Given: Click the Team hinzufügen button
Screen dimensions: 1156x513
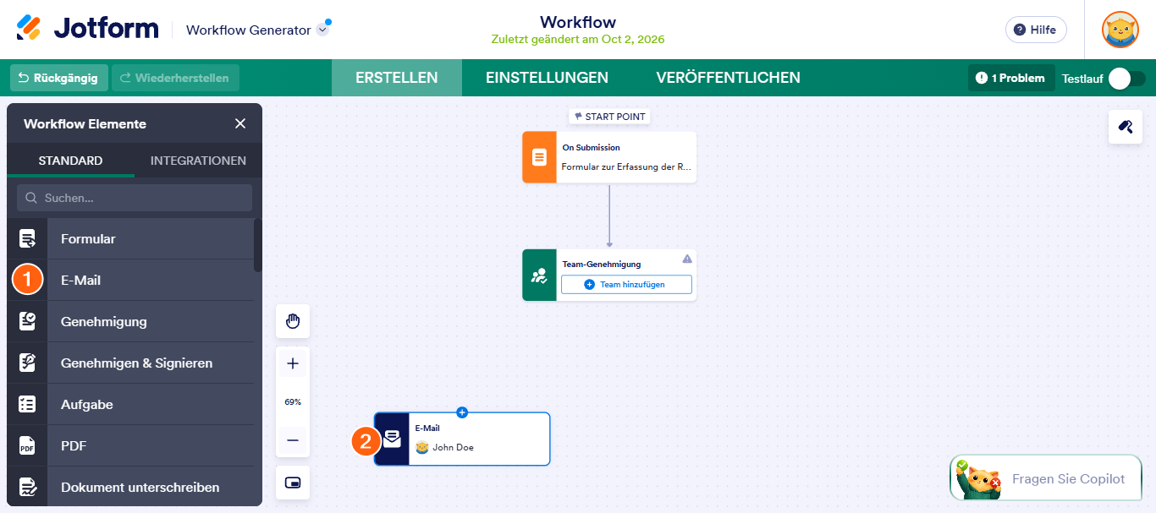Looking at the screenshot, I should [626, 285].
